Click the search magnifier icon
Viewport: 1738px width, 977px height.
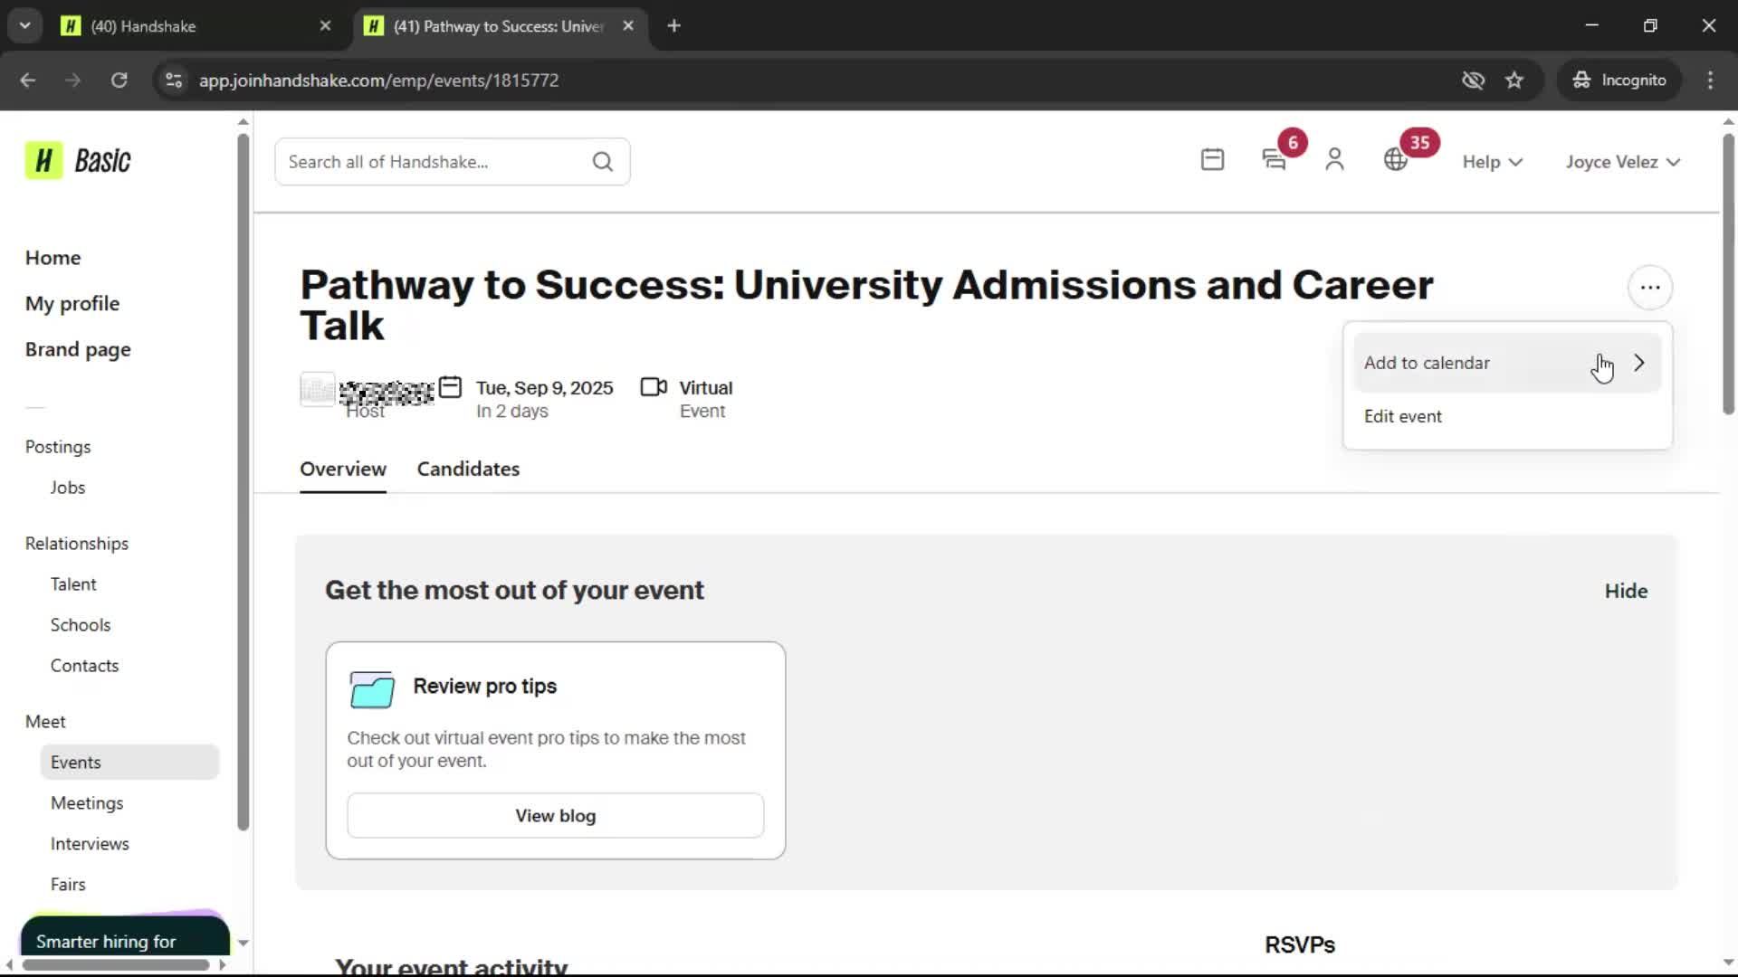tap(603, 162)
